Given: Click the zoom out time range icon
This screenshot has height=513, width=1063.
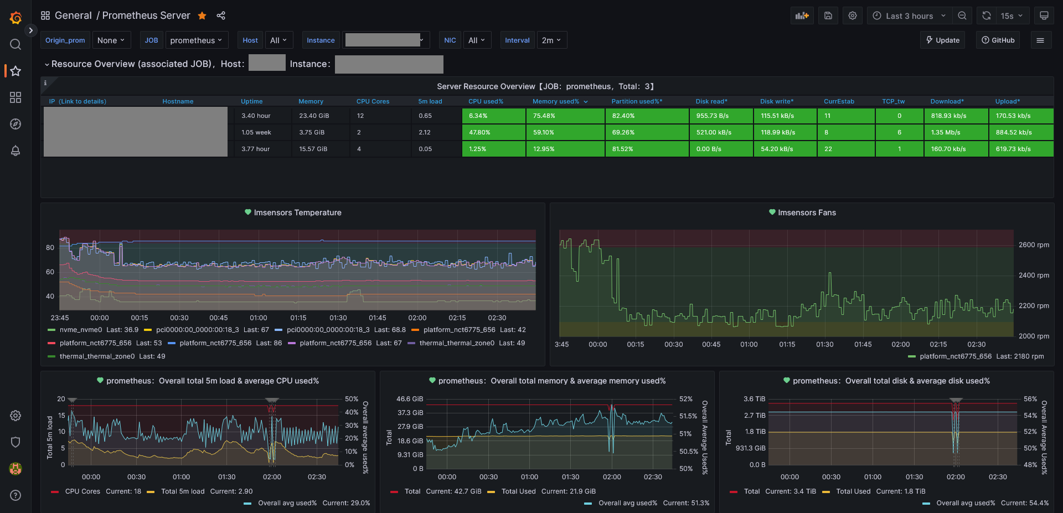Looking at the screenshot, I should (962, 15).
